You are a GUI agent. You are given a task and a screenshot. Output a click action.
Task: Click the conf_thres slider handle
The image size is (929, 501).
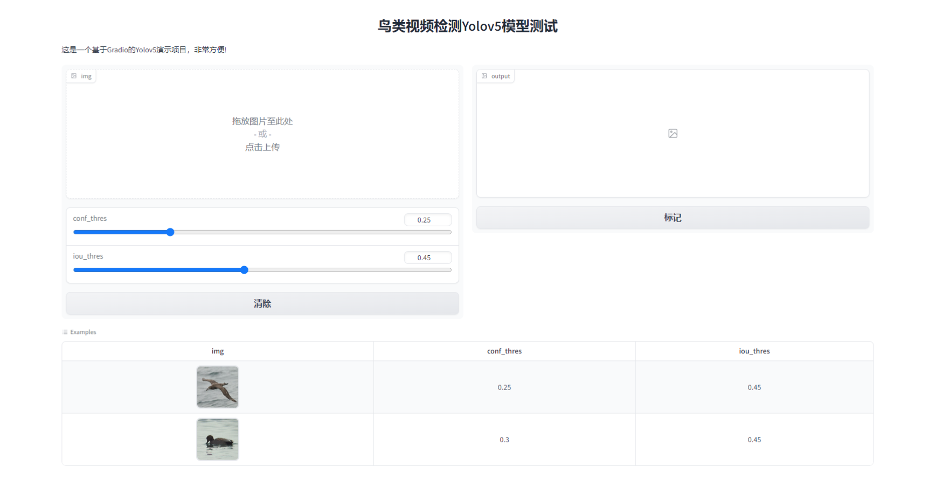(x=170, y=232)
